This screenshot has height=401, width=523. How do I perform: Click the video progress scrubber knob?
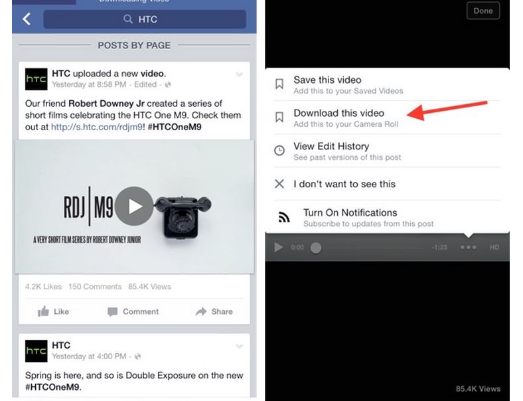tap(316, 248)
